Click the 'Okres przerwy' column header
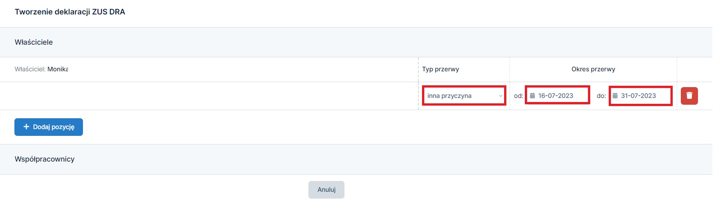This screenshot has width=716, height=204. tap(593, 69)
